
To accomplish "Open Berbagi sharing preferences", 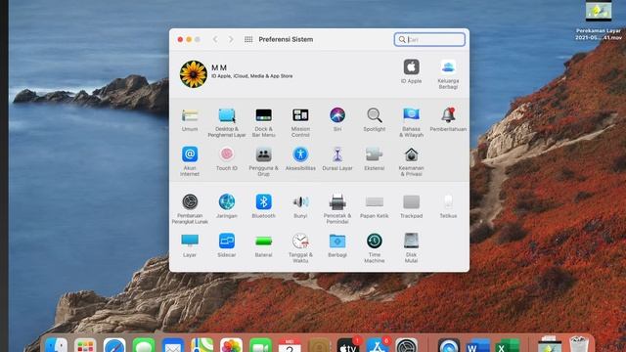I will point(337,245).
